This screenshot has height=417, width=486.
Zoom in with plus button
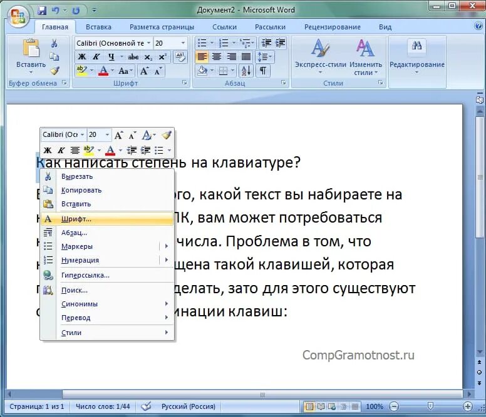pos(468,406)
